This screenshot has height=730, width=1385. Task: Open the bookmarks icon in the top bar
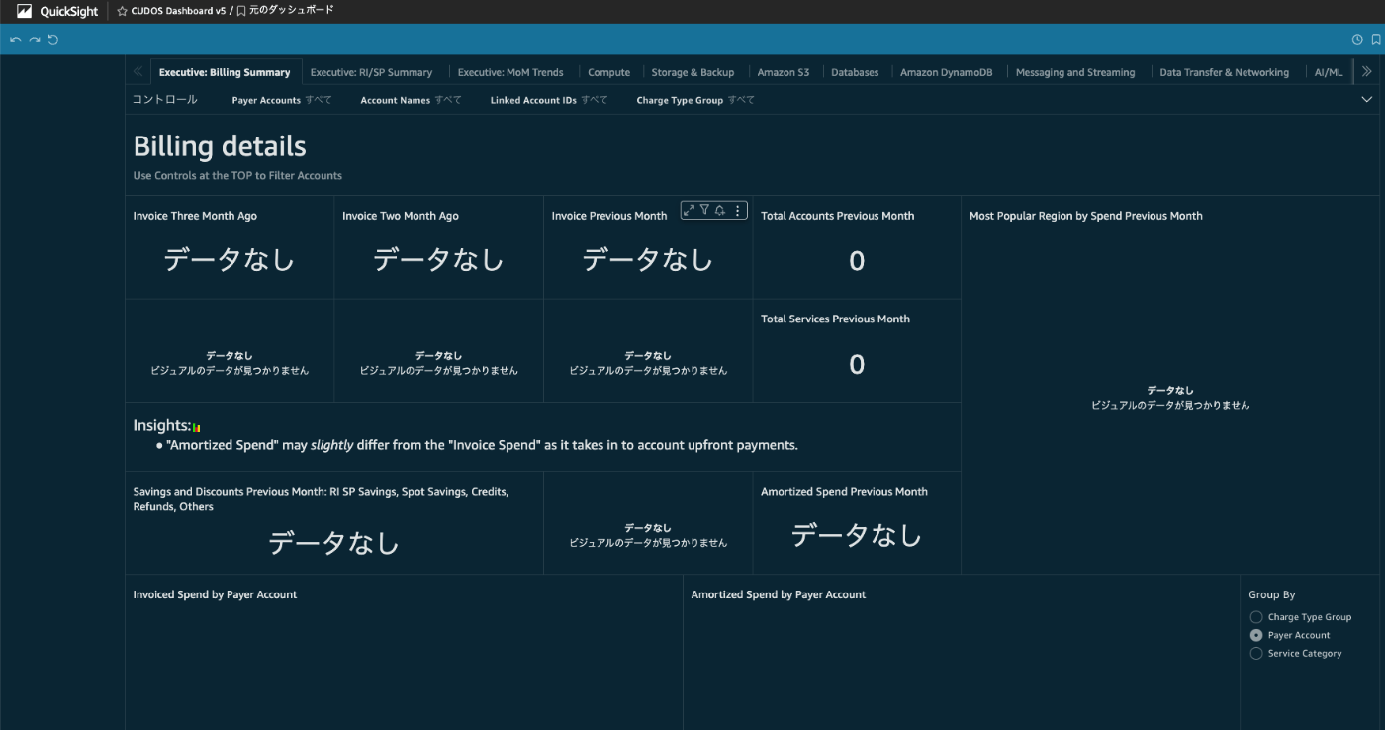tap(1376, 39)
